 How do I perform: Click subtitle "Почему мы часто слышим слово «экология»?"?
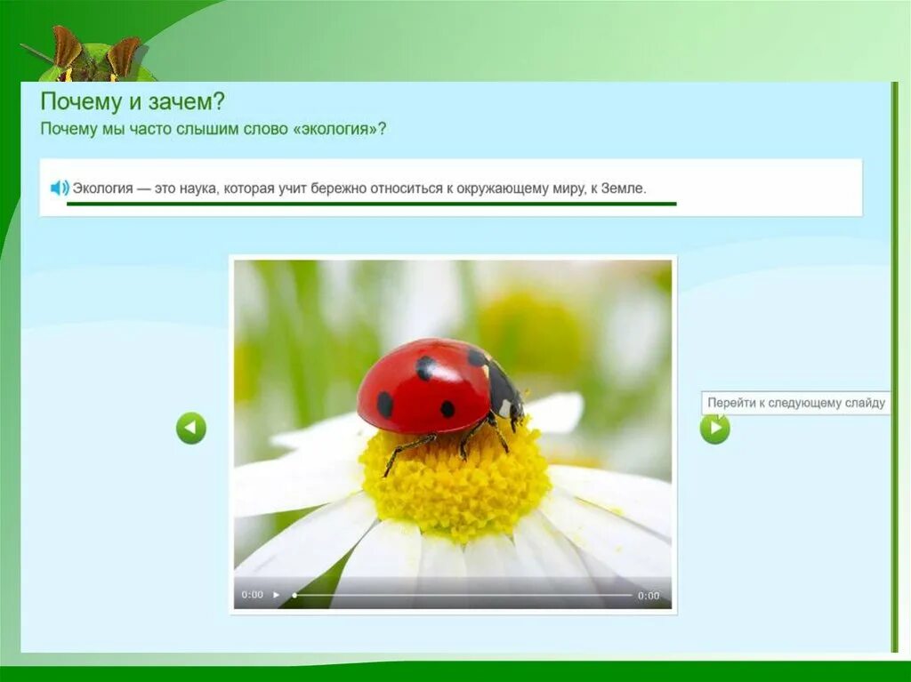coord(213,129)
